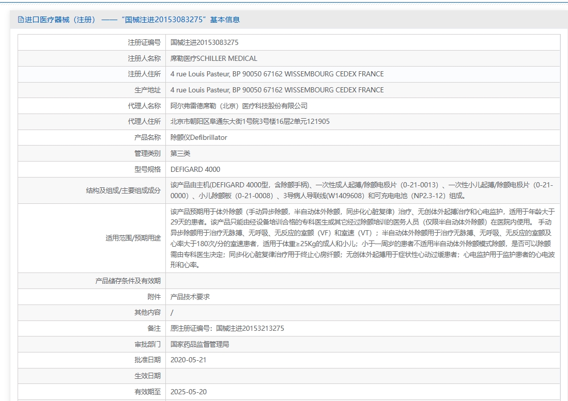Viewport: 568px width, 401px height.
Task: Select the 附件 label
Action: click(154, 297)
